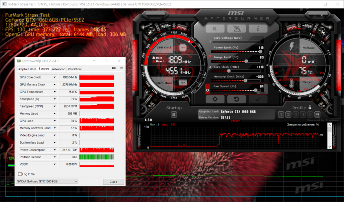The height and width of the screenshot is (202, 344).
Task: Expand Fan Speed (RPM) sensor dropdown
Action: (55, 106)
